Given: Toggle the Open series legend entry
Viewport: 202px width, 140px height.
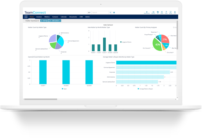Looking at the screenshot, I should click(64, 89).
